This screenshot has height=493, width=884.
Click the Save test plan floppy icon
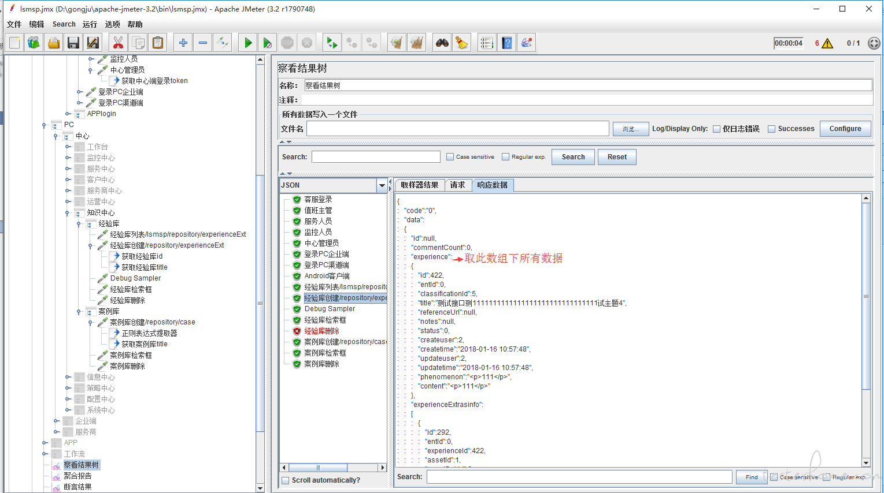pyautogui.click(x=73, y=43)
